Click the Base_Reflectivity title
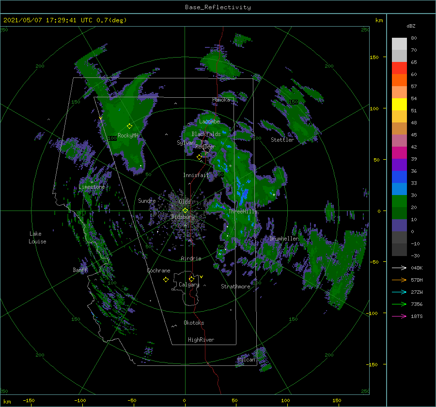 (218, 7)
